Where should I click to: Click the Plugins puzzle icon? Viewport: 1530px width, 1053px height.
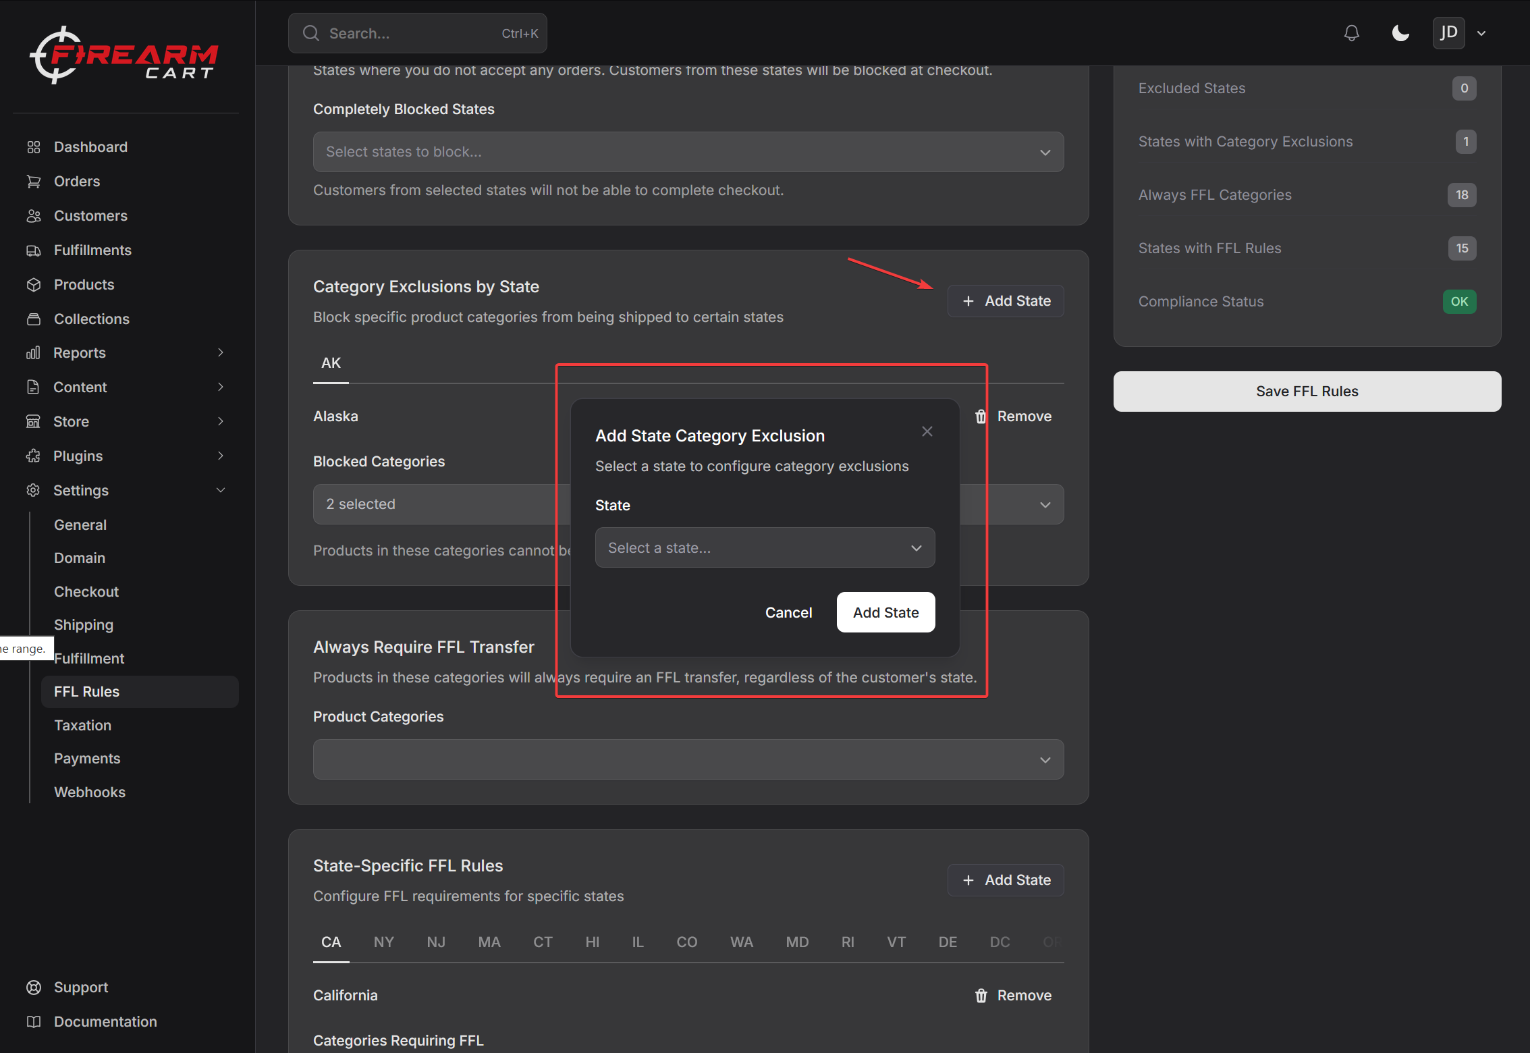click(33, 456)
